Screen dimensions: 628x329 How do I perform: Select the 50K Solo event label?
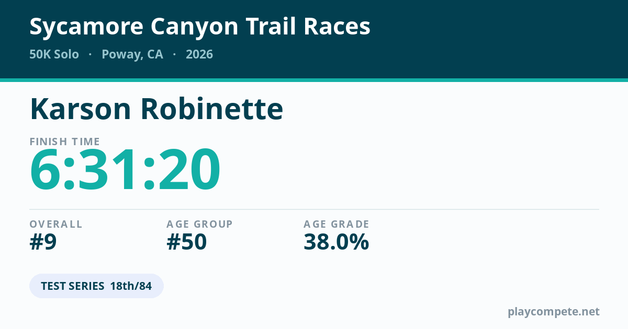(x=54, y=54)
